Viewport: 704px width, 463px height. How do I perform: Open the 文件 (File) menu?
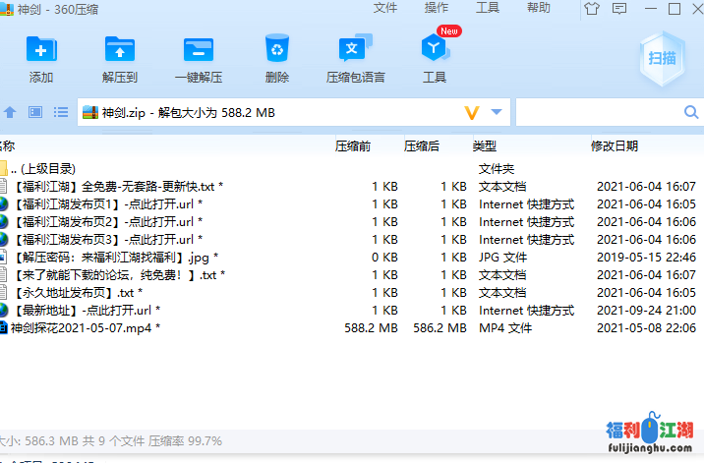click(385, 8)
